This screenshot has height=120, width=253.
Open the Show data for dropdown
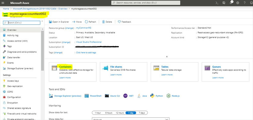(x=131, y=119)
